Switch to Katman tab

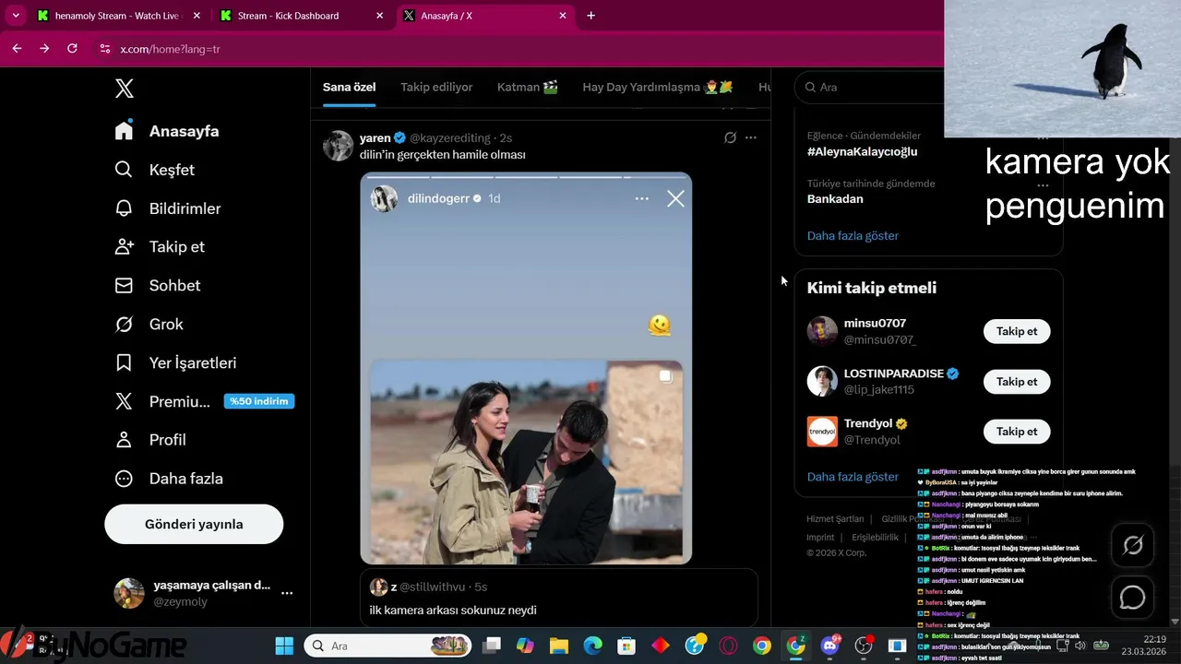click(x=528, y=87)
